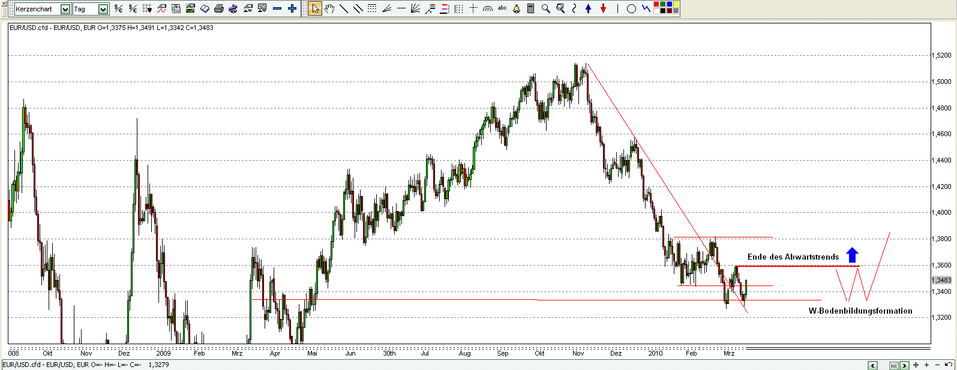This screenshot has height=370, width=957.
Task: Click the chart scroll left arrow button
Action: tap(872, 365)
